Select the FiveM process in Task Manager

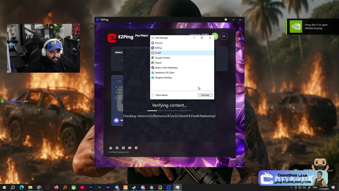coord(182,53)
